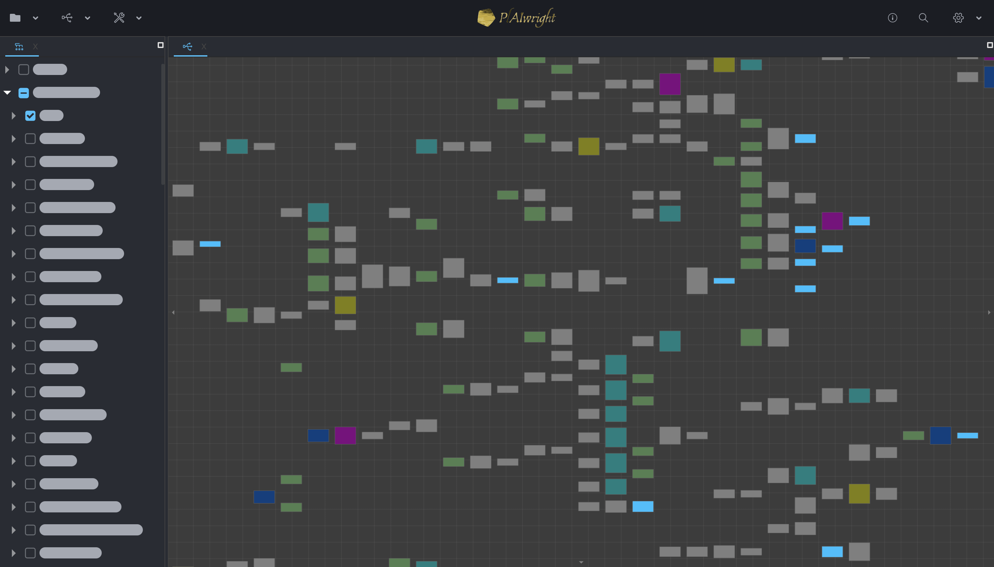Viewport: 994px width, 567px height.
Task: Enable the topmost tree item's checkbox
Action: tap(23, 69)
